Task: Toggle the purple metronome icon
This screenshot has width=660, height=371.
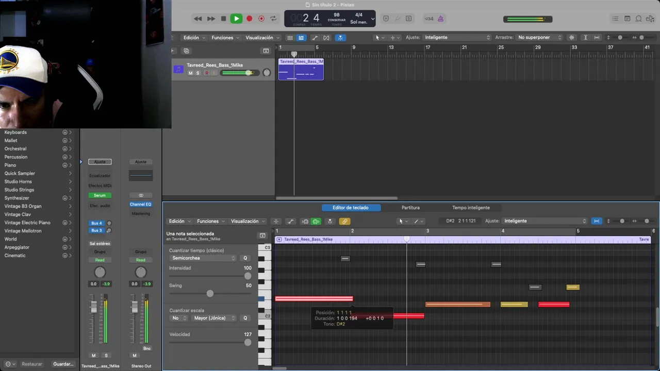Action: pos(441,19)
